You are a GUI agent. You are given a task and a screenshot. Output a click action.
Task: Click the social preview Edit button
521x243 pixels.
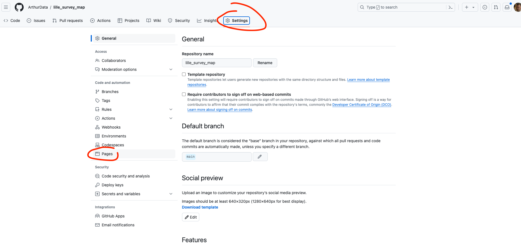(x=191, y=217)
